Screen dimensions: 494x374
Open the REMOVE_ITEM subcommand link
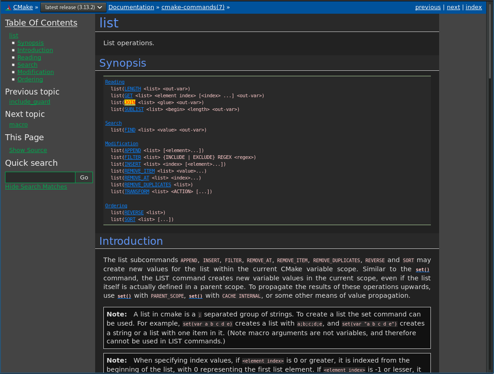pyautogui.click(x=140, y=171)
